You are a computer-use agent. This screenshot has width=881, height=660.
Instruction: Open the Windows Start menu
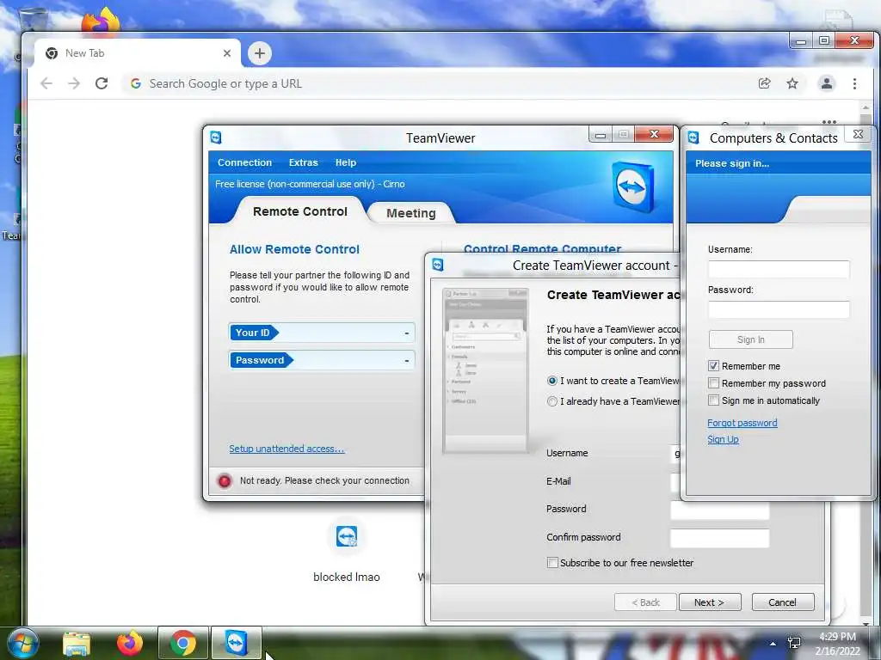coord(23,643)
